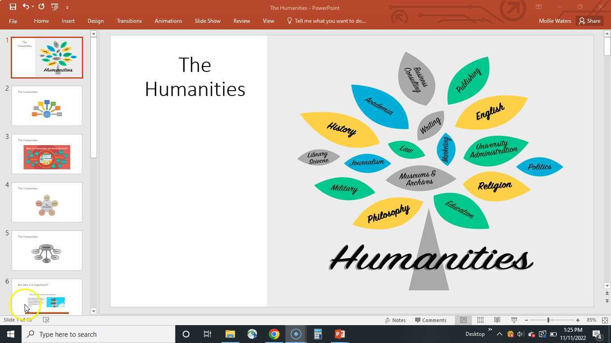Click the Share button
611x343 pixels.
(x=590, y=21)
